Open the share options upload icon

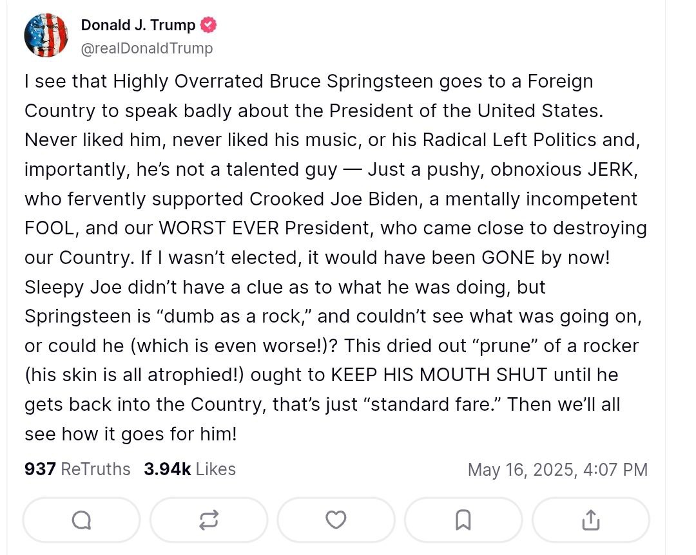(590, 520)
